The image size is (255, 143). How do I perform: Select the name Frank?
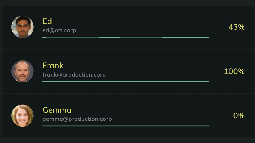point(53,65)
